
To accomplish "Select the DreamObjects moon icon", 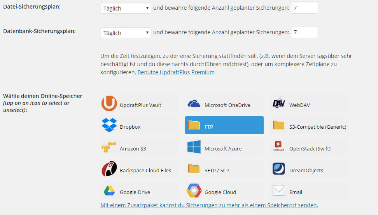I will tap(279, 168).
